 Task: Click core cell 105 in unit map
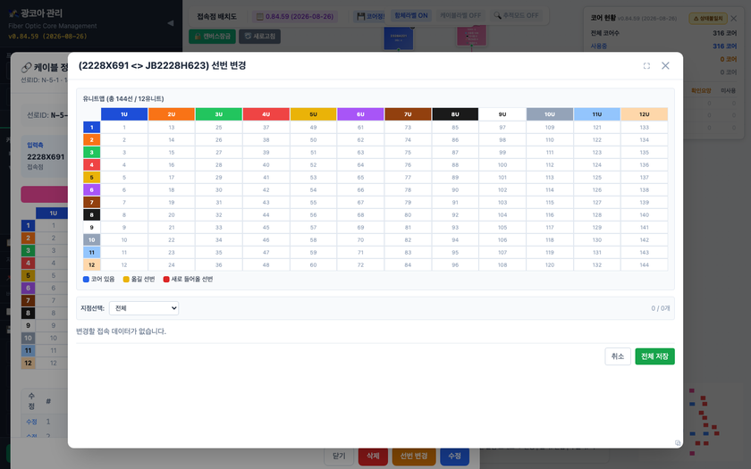coord(502,227)
